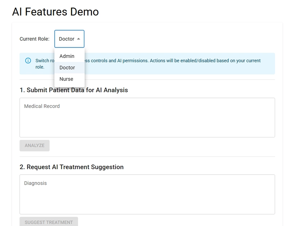Click the 'Current Role:' label
This screenshot has width=288, height=226.
[35, 39]
